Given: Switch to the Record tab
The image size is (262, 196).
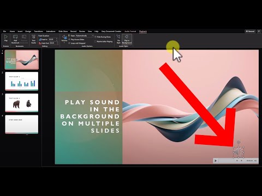Looking at the screenshot, I should pos(73,32).
